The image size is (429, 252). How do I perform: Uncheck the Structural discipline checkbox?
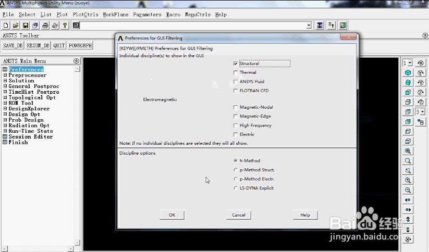[236, 64]
